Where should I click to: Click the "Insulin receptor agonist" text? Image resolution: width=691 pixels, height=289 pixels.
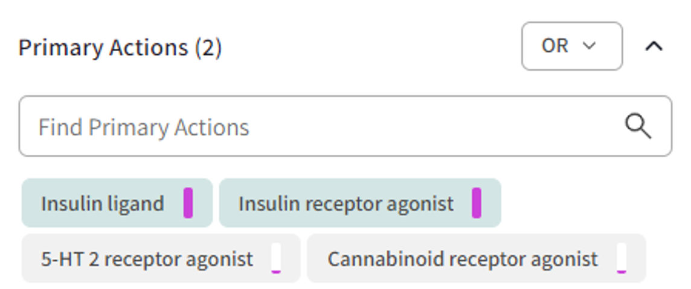345,204
